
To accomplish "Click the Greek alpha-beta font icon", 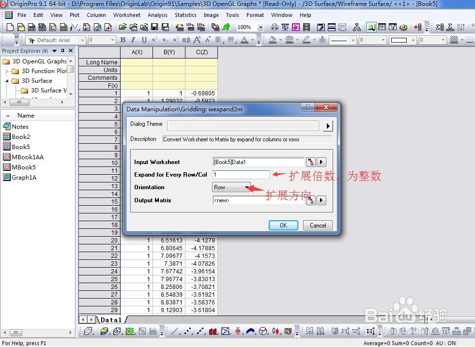I will pyautogui.click(x=186, y=40).
